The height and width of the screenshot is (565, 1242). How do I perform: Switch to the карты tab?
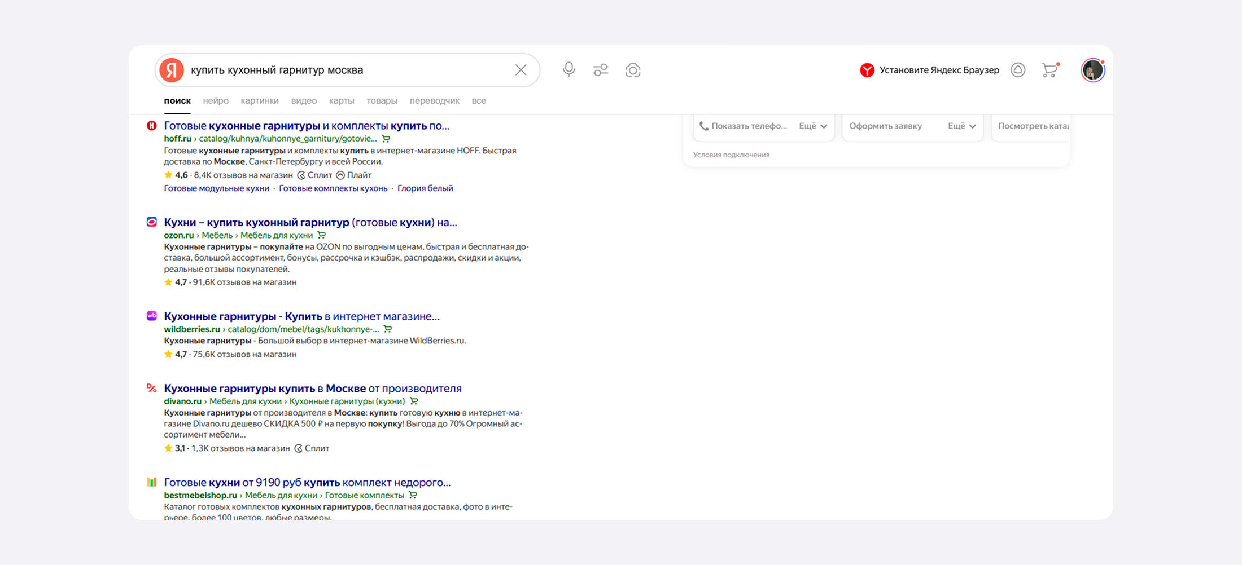(x=342, y=101)
